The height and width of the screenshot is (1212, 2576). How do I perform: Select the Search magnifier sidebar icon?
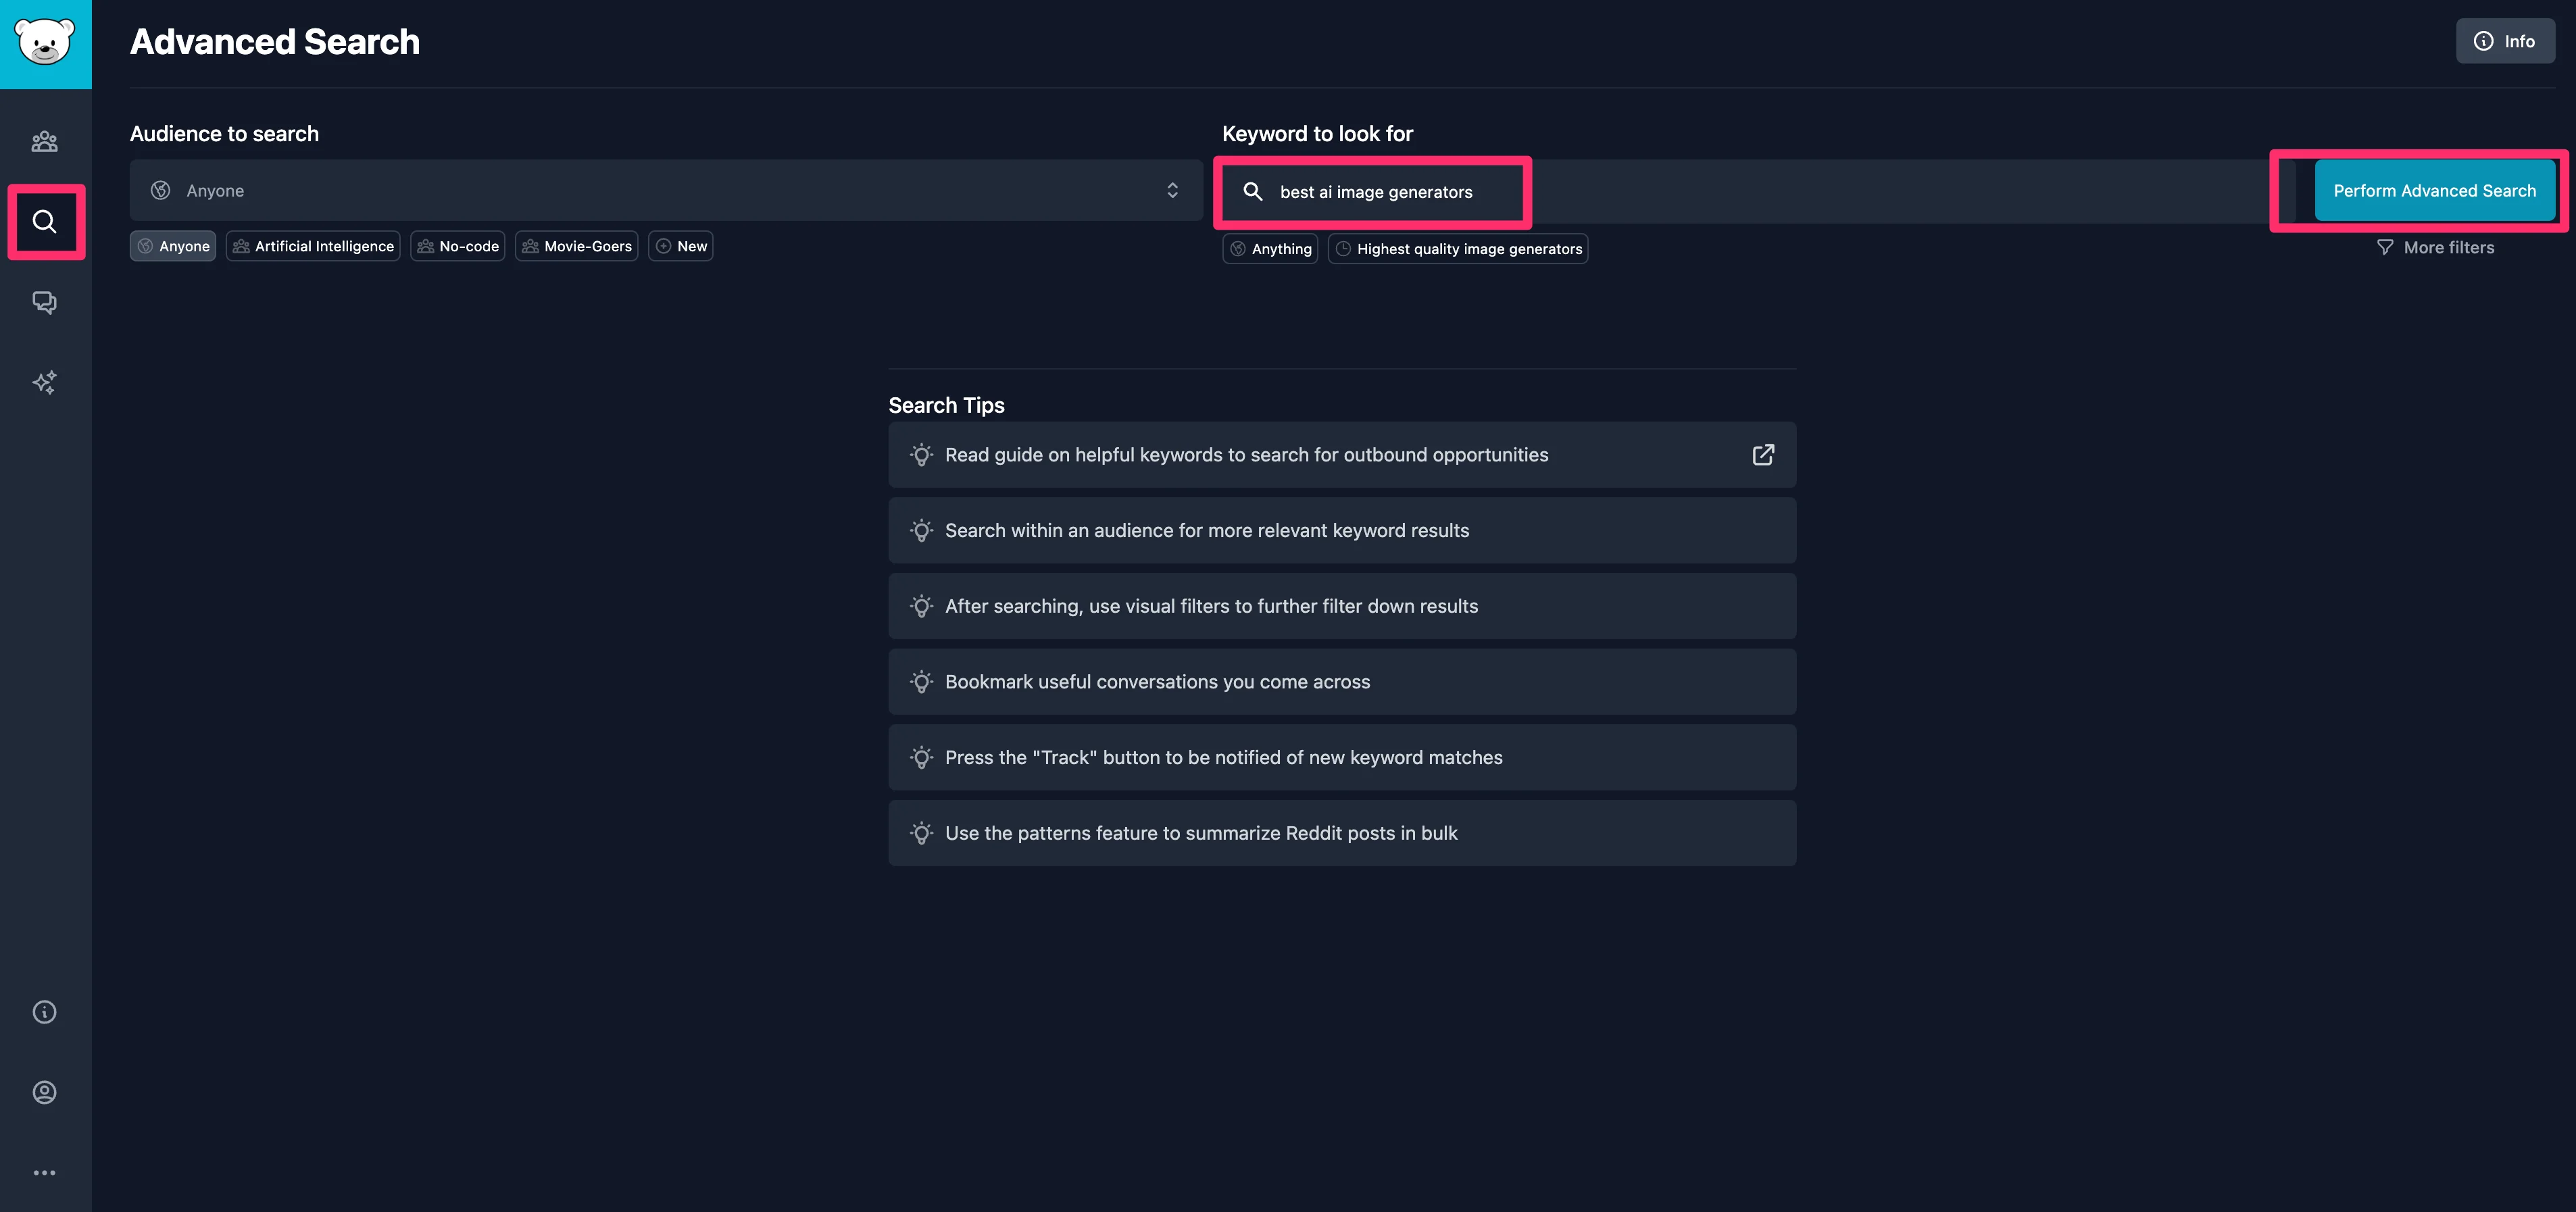point(45,221)
